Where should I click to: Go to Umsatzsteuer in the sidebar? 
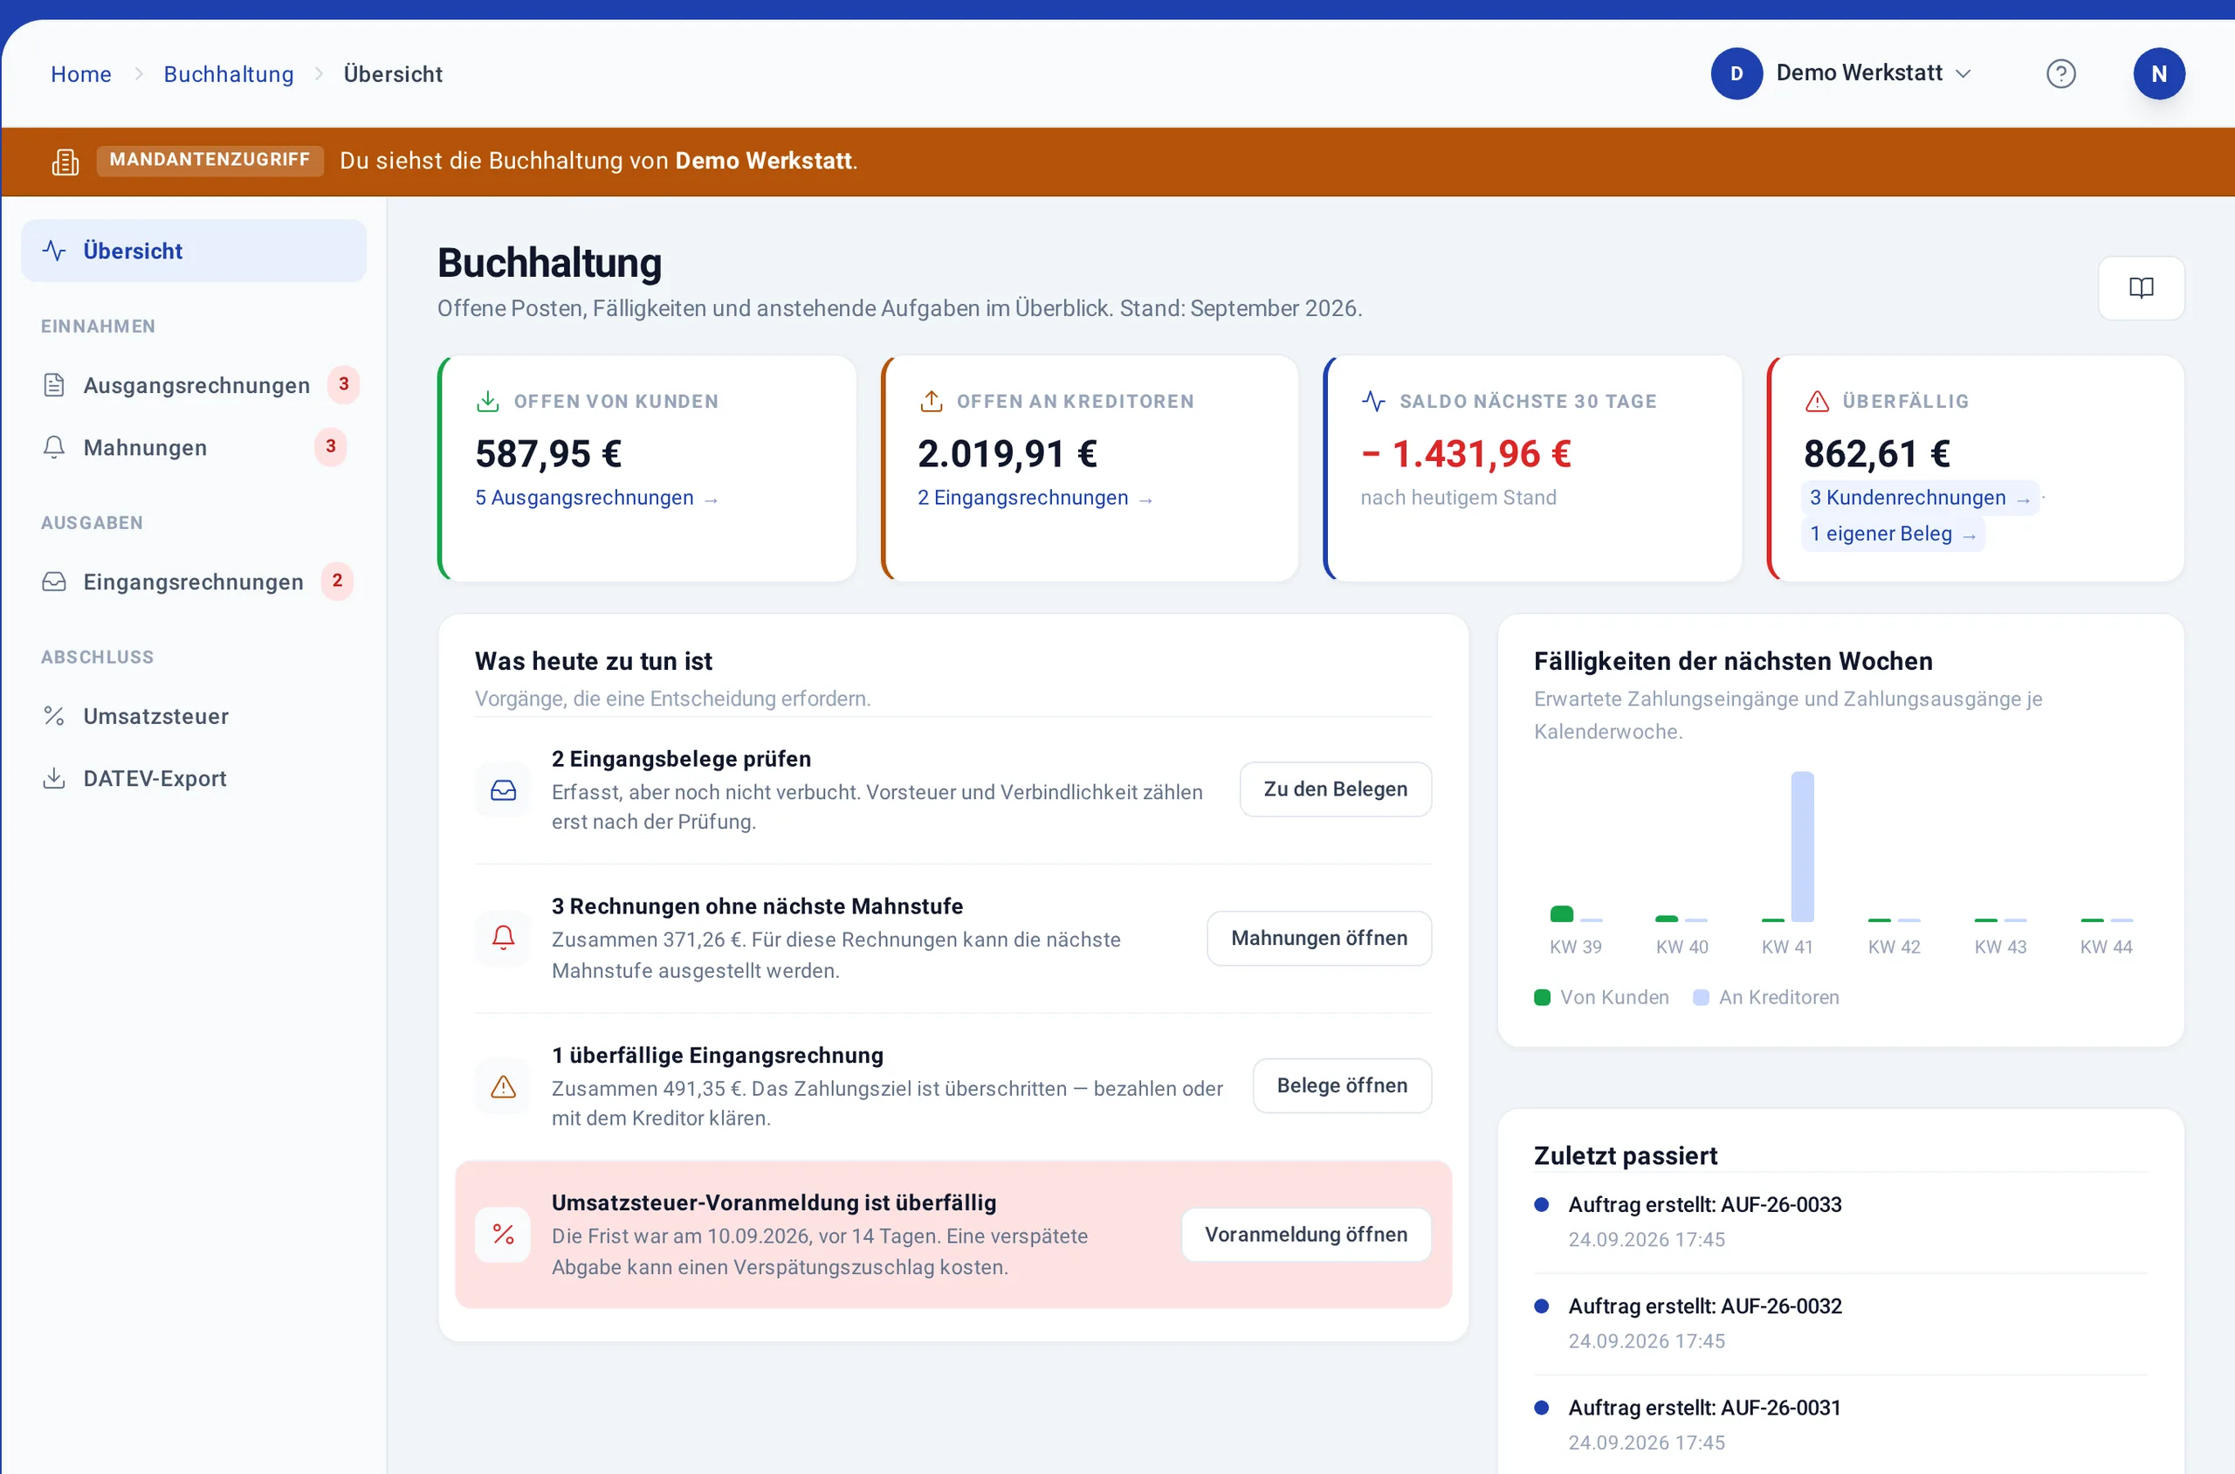194,715
